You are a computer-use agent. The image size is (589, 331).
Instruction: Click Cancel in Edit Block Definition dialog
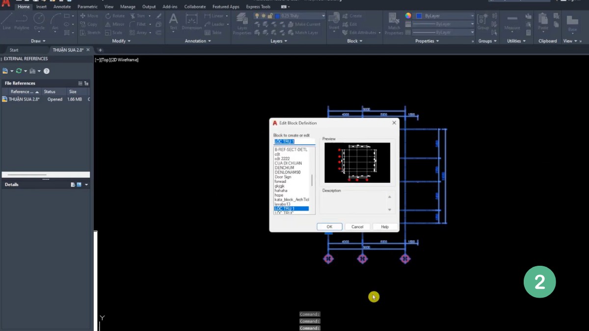tap(357, 227)
